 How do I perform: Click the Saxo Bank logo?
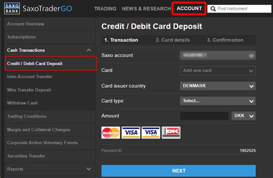tap(12, 8)
